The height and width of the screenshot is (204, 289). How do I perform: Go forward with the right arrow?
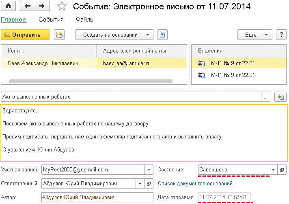tap(42, 6)
